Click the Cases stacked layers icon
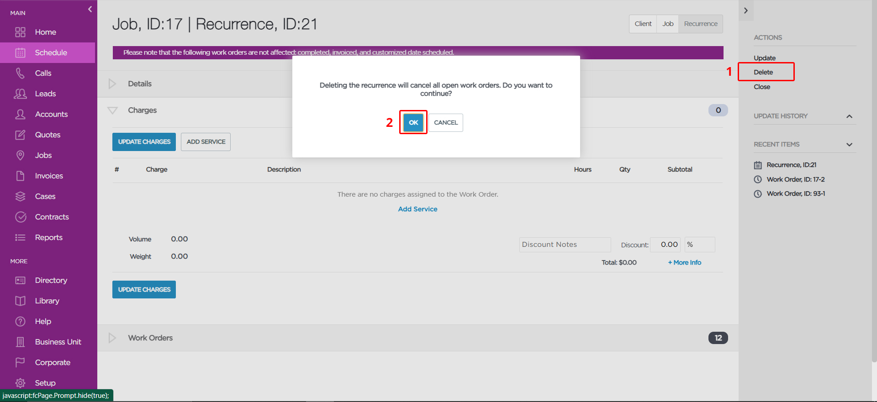The width and height of the screenshot is (877, 402). [x=20, y=196]
